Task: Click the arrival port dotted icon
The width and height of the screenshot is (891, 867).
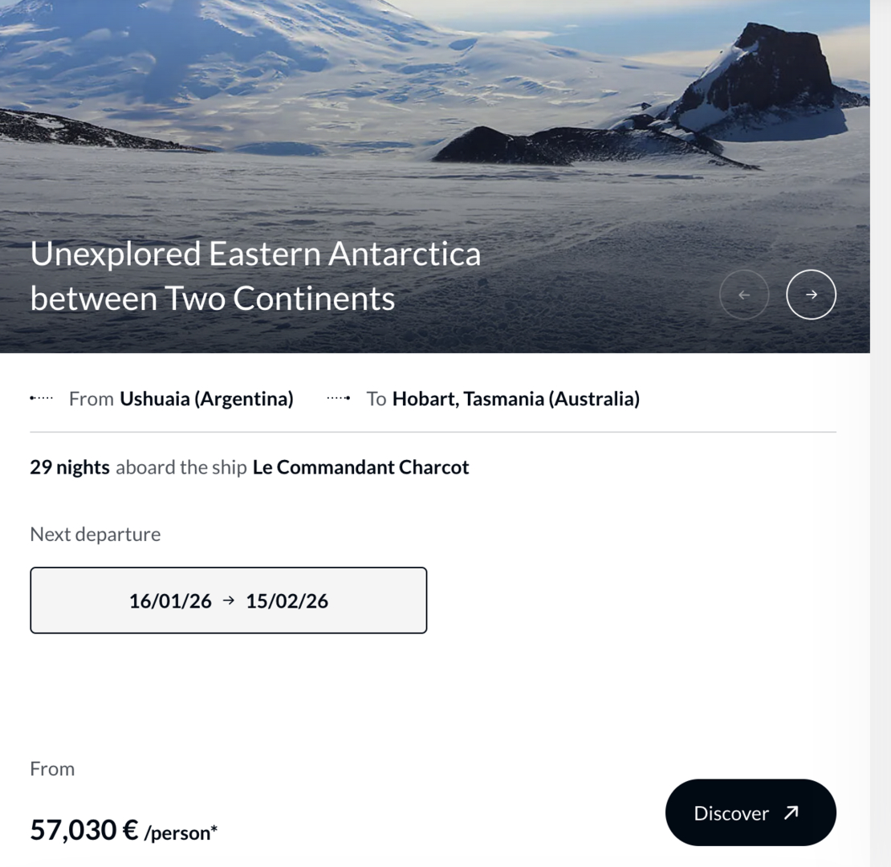Action: pyautogui.click(x=339, y=398)
